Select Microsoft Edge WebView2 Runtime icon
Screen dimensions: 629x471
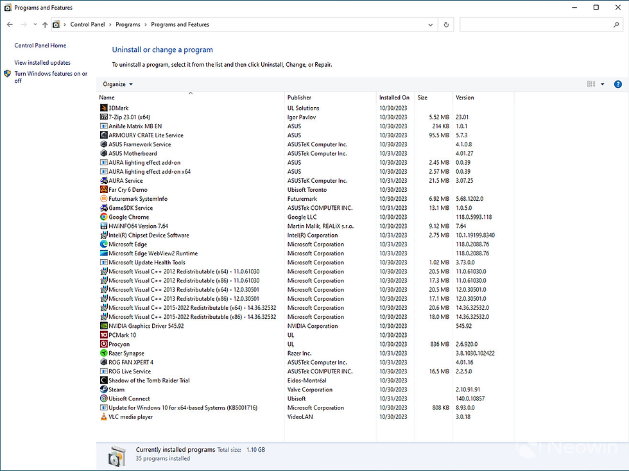(x=103, y=253)
